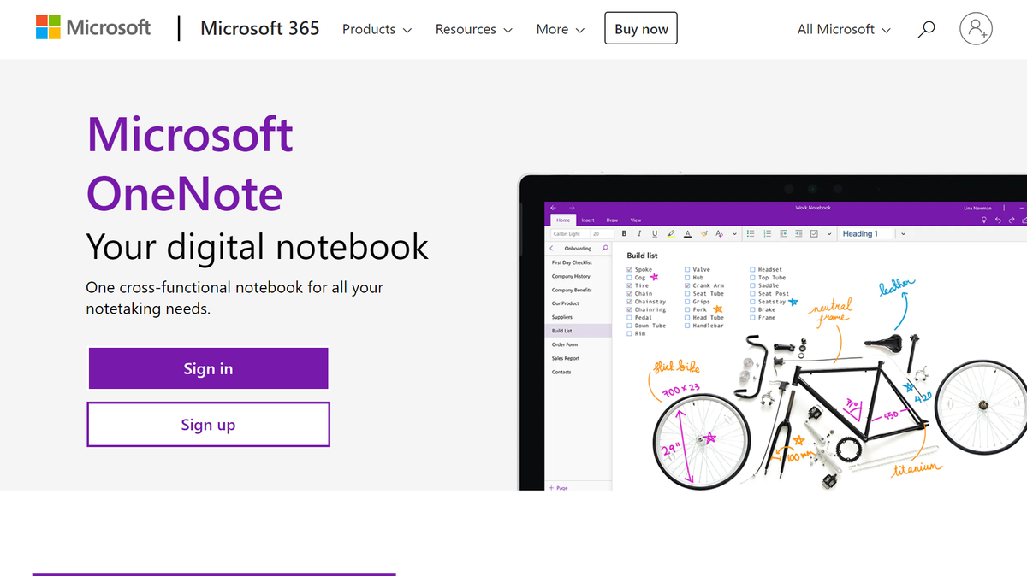Insert a To Do tag checkbox
Screen dimensions: 1027x576
[x=812, y=233]
